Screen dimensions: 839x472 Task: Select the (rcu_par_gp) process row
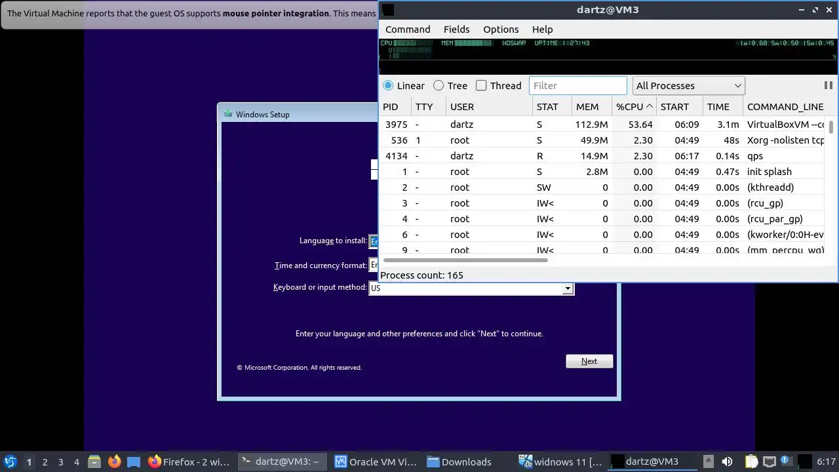[x=603, y=219]
